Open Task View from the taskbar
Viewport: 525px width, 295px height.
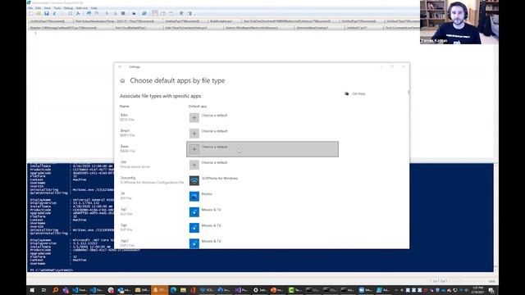coord(43,290)
